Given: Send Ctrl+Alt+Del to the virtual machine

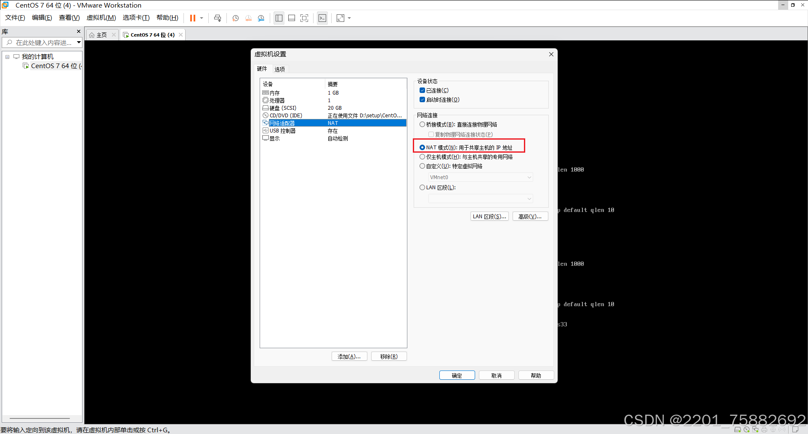Looking at the screenshot, I should [218, 18].
